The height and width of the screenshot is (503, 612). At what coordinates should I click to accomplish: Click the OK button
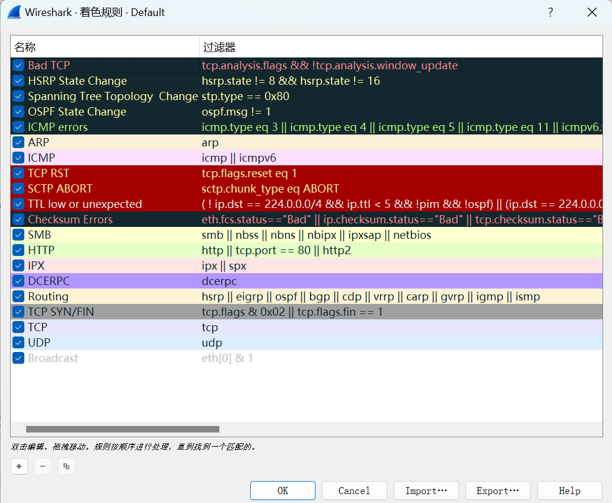tap(283, 491)
